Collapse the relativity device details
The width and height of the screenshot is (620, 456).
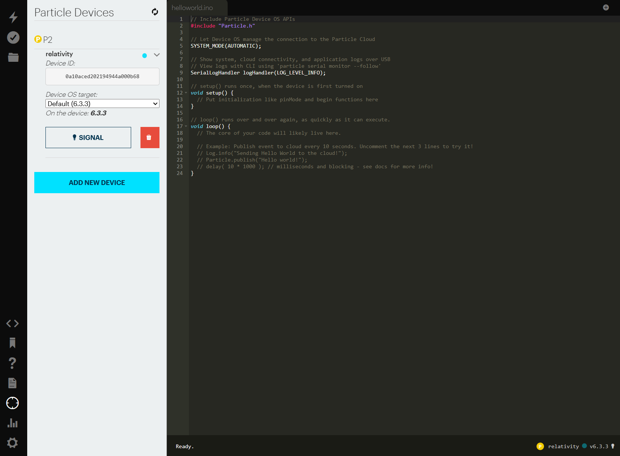[156, 55]
